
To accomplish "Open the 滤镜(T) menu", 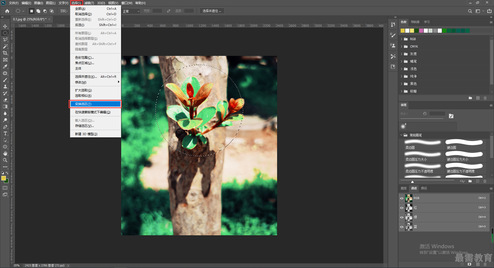I will pyautogui.click(x=89, y=3).
